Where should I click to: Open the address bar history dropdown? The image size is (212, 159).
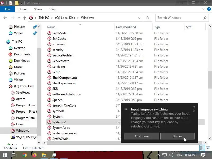pos(139,18)
